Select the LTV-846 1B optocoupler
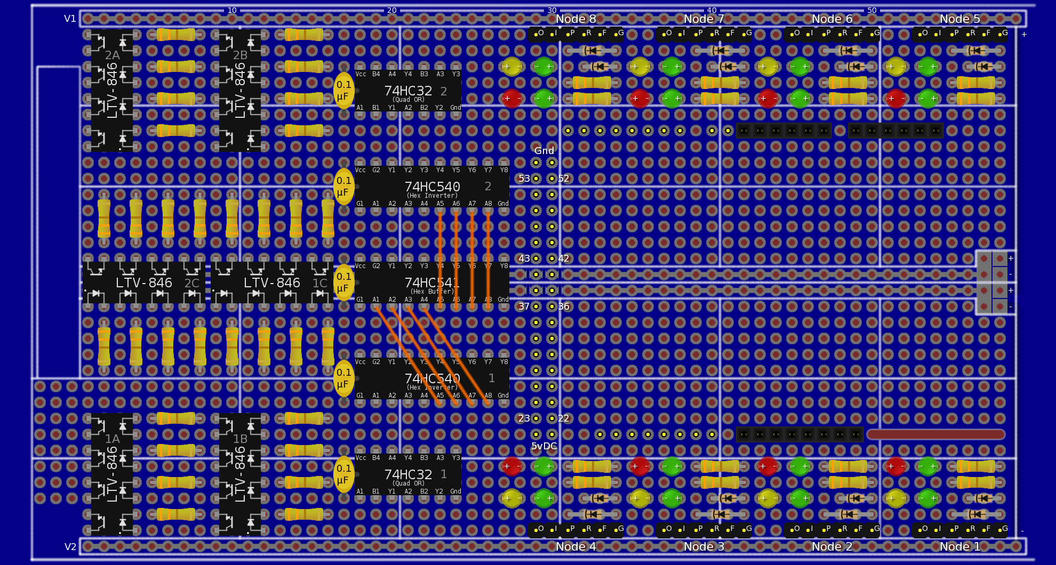The height and width of the screenshot is (565, 1056). coord(240,474)
